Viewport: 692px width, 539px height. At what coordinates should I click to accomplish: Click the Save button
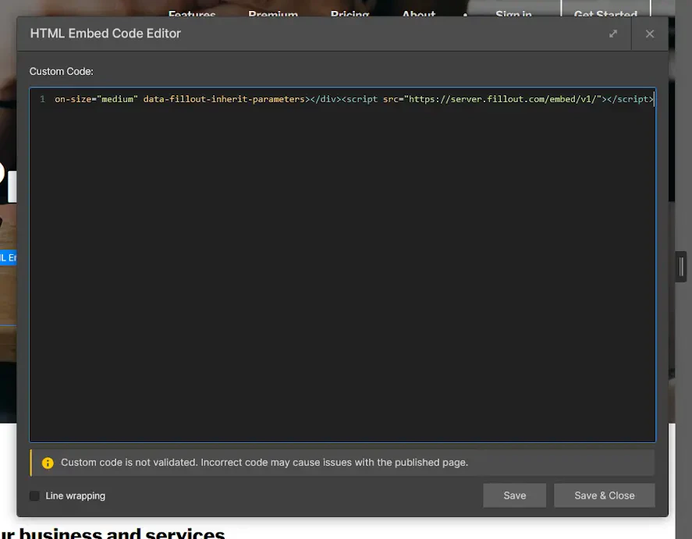click(x=515, y=495)
